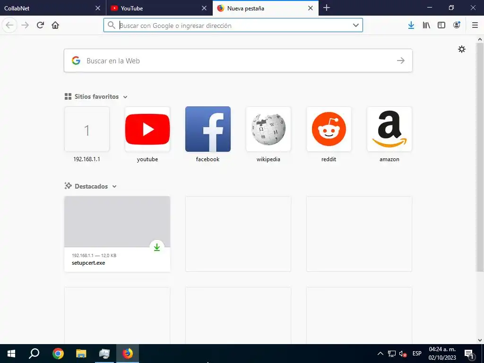Click the scrollbar up arrow

(480, 40)
